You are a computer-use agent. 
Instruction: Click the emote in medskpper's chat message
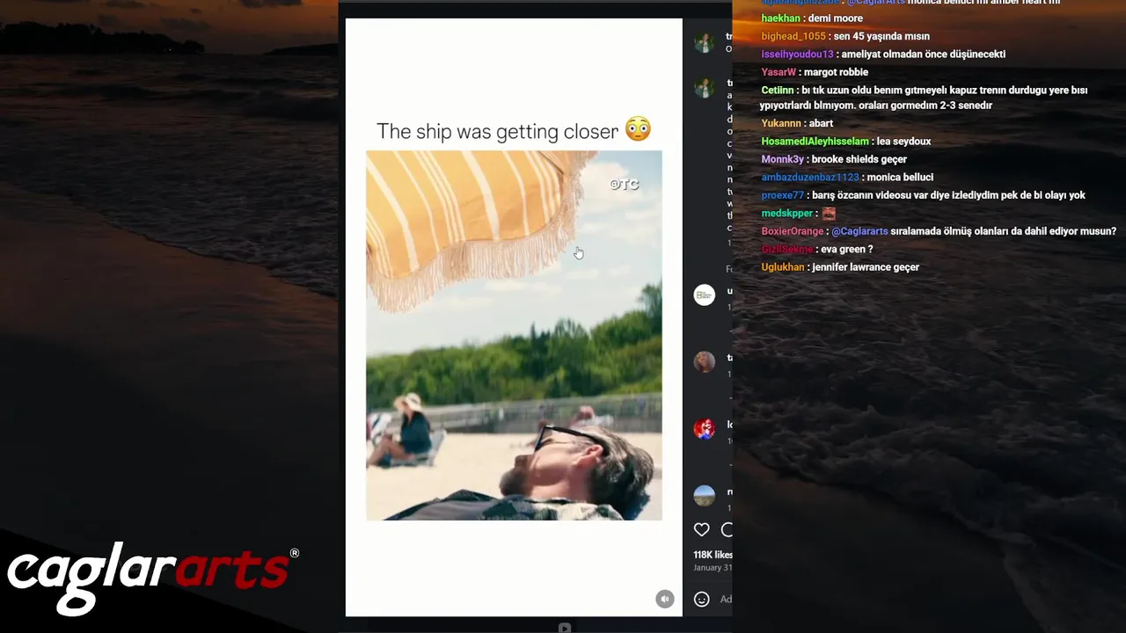(828, 214)
